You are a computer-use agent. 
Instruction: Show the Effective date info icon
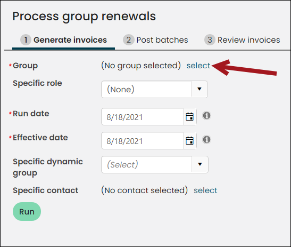click(206, 140)
